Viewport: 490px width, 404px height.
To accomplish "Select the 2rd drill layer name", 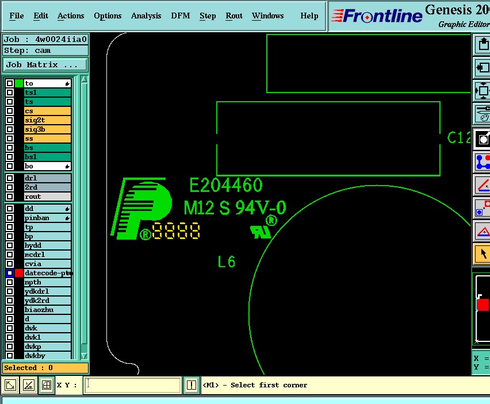I will [x=48, y=187].
